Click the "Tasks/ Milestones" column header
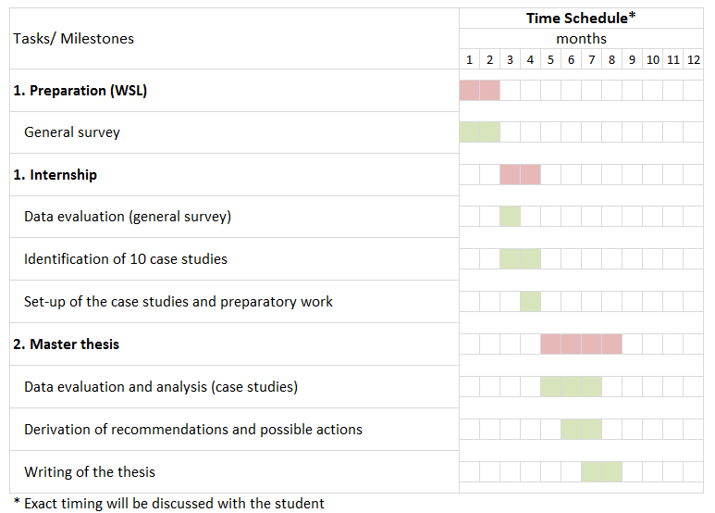This screenshot has width=715, height=513. pos(73,39)
